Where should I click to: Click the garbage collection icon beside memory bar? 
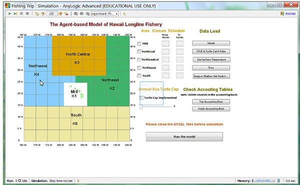(279, 181)
